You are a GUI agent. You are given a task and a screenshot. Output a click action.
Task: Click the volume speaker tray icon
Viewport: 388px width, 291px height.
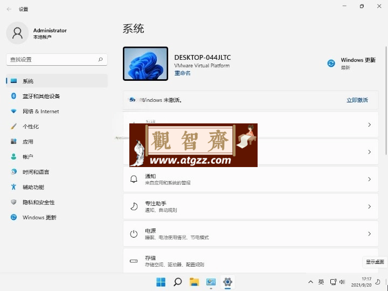342,282
